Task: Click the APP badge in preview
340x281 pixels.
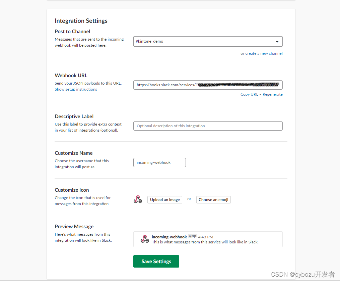Action: point(192,237)
